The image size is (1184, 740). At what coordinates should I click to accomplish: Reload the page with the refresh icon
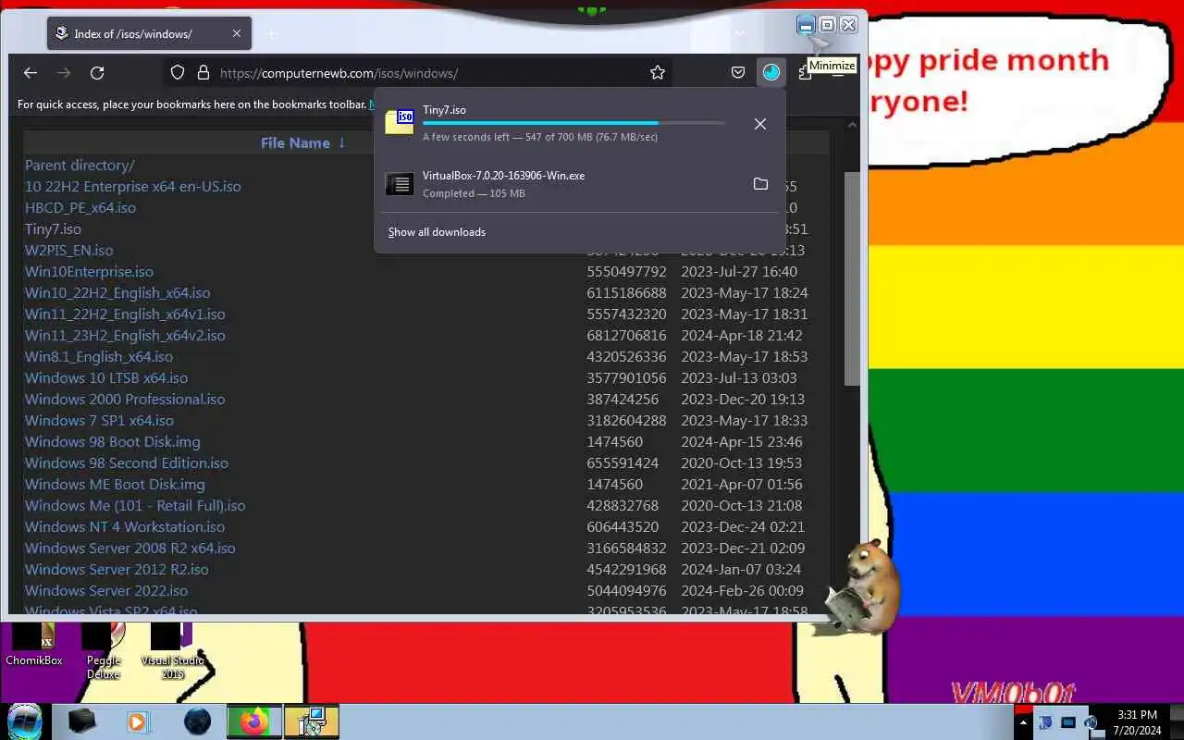[x=97, y=72]
